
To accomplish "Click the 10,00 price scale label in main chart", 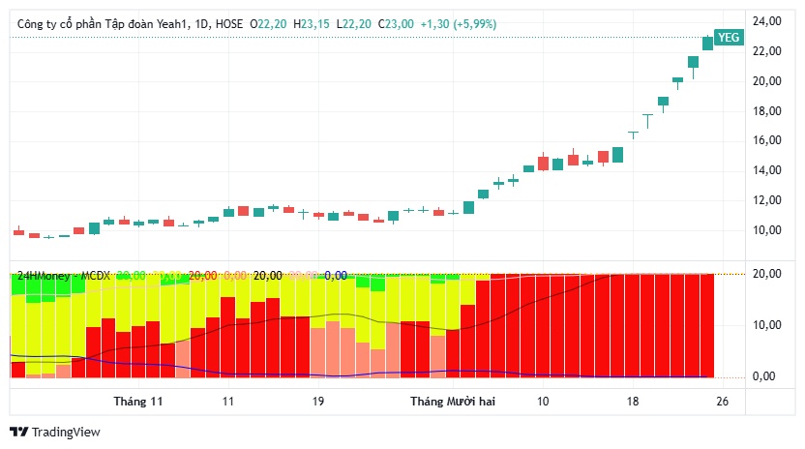I will [x=767, y=230].
